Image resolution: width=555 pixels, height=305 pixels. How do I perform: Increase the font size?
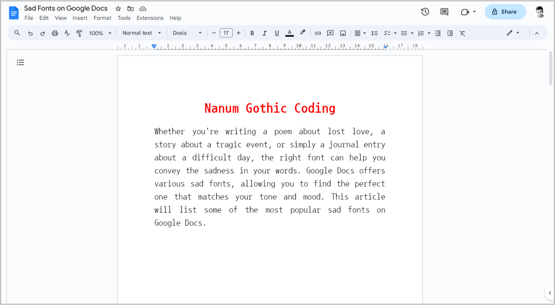pyautogui.click(x=239, y=33)
